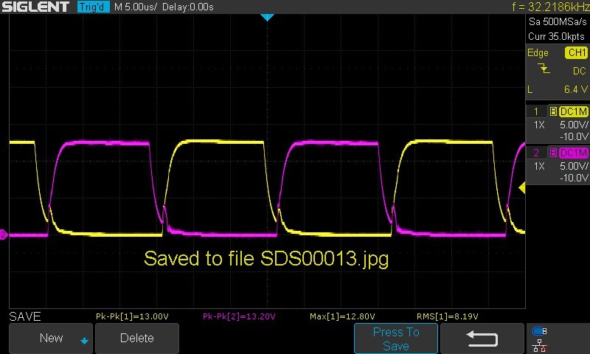Click channel 2 -10.0V offset value
This screenshot has width=590, height=354.
[574, 178]
